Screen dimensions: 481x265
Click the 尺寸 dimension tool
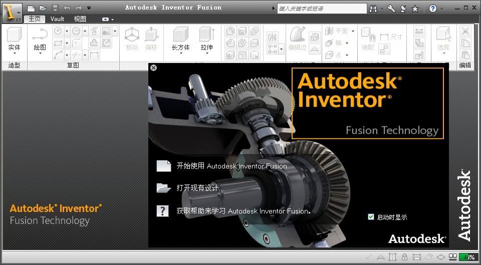pos(391,37)
